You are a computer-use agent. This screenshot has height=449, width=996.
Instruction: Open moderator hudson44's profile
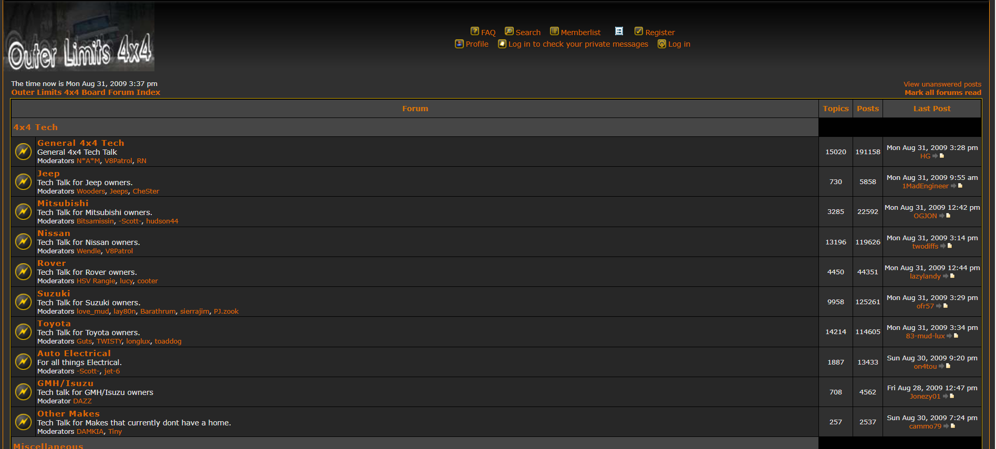[162, 221]
